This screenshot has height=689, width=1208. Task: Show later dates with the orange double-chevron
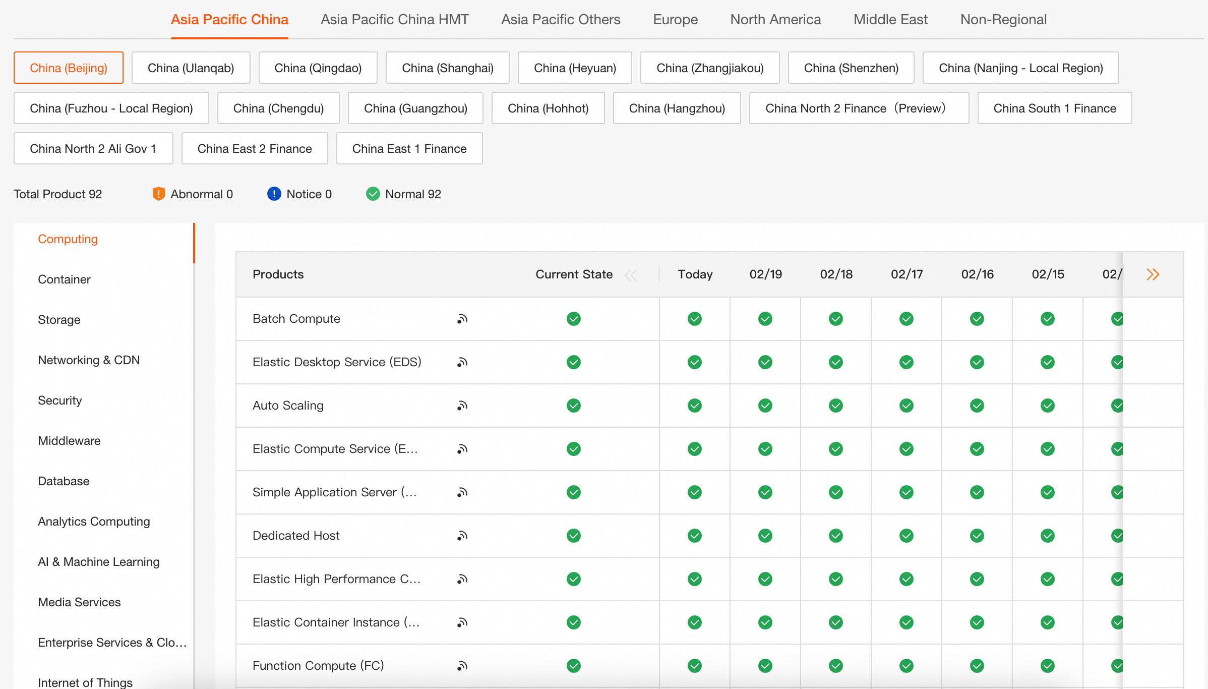click(x=1153, y=274)
